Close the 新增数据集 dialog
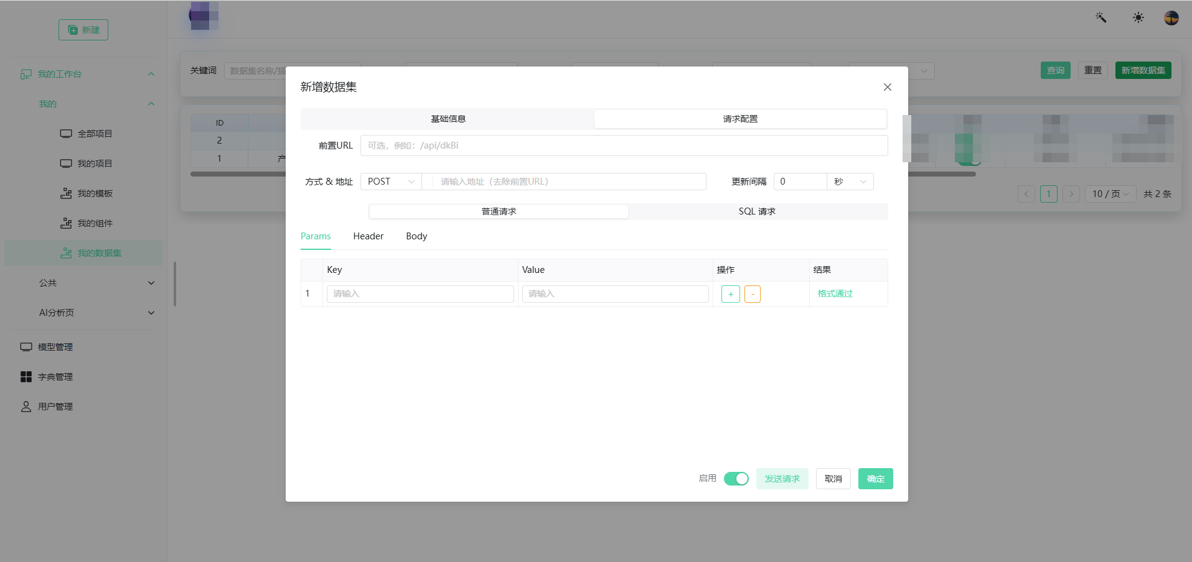This screenshot has height=562, width=1192. point(888,87)
